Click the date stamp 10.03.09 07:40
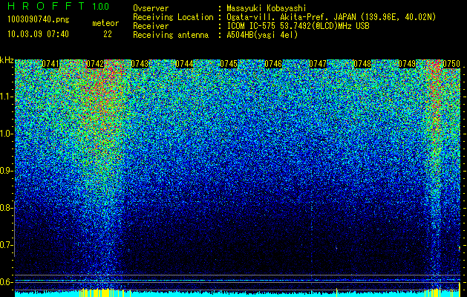This screenshot has height=297, width=467. 38,34
